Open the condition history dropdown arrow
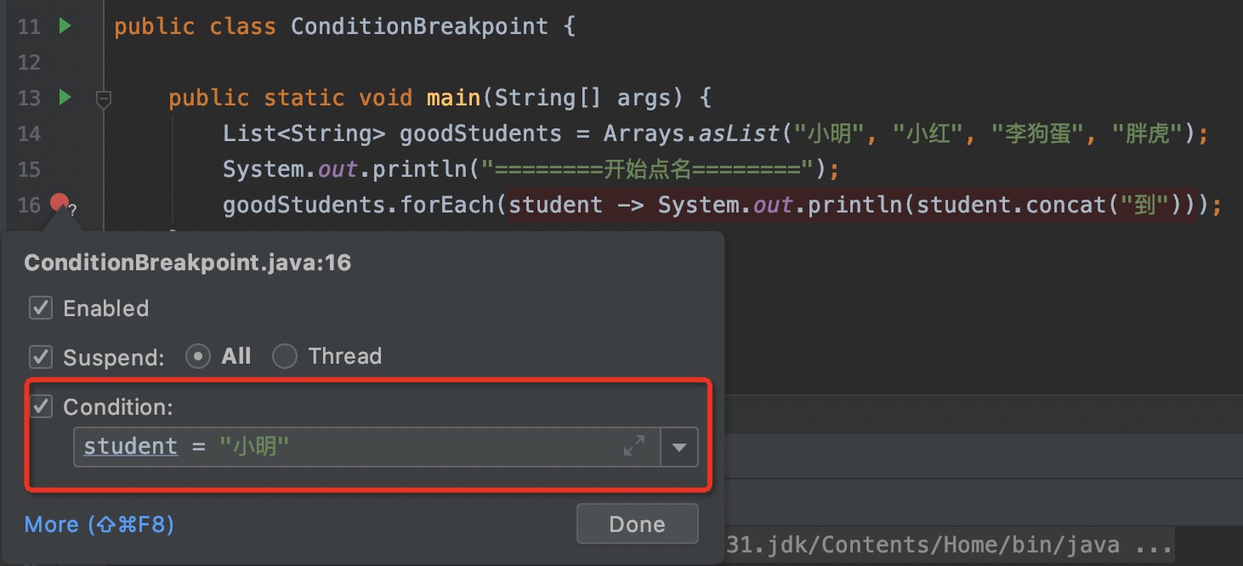This screenshot has height=566, width=1243. pos(679,447)
